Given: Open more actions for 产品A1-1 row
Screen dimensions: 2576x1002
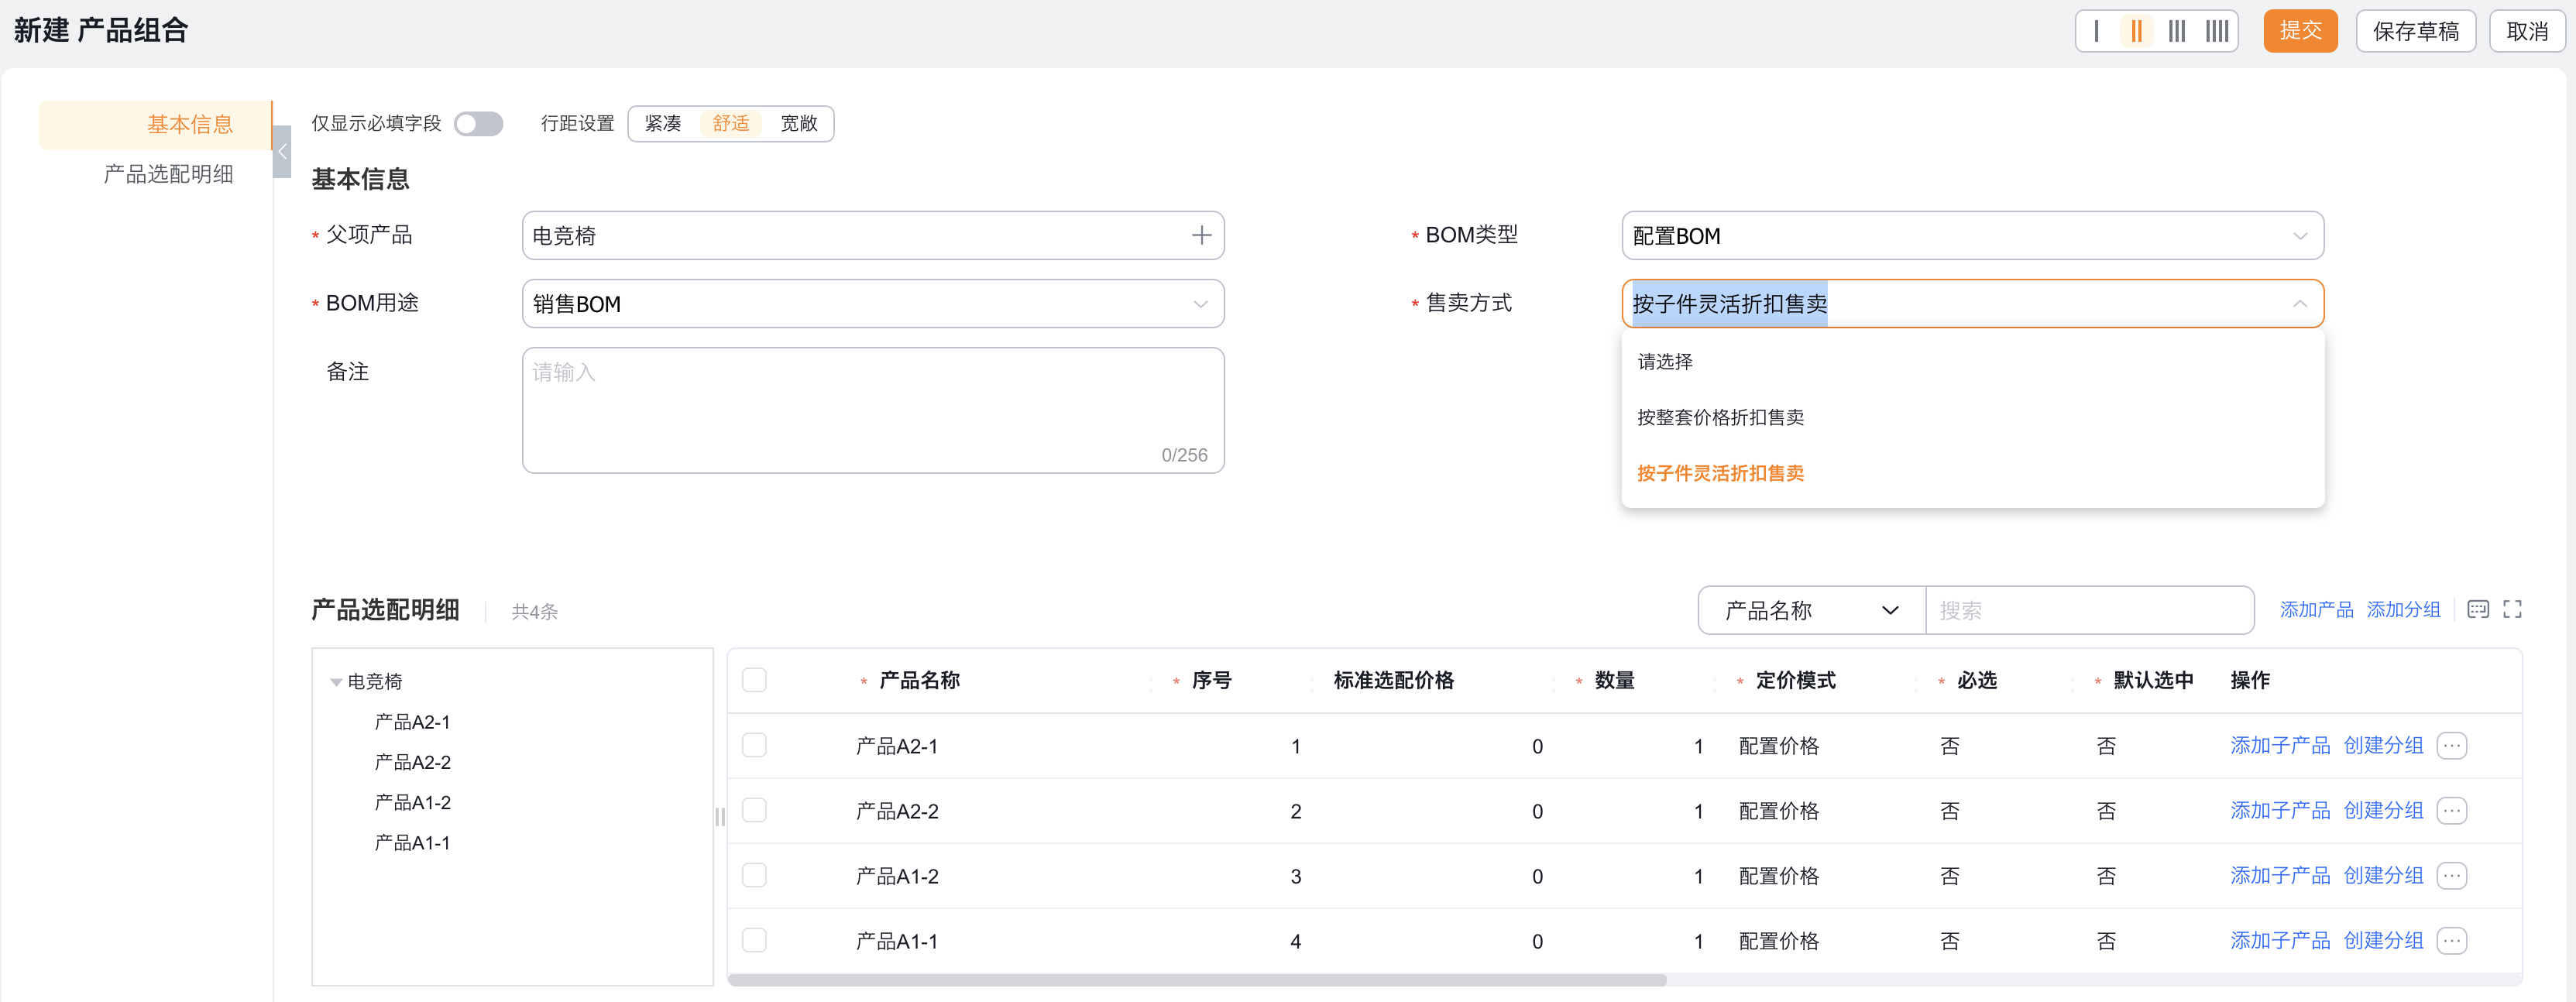Looking at the screenshot, I should pos(2452,940).
